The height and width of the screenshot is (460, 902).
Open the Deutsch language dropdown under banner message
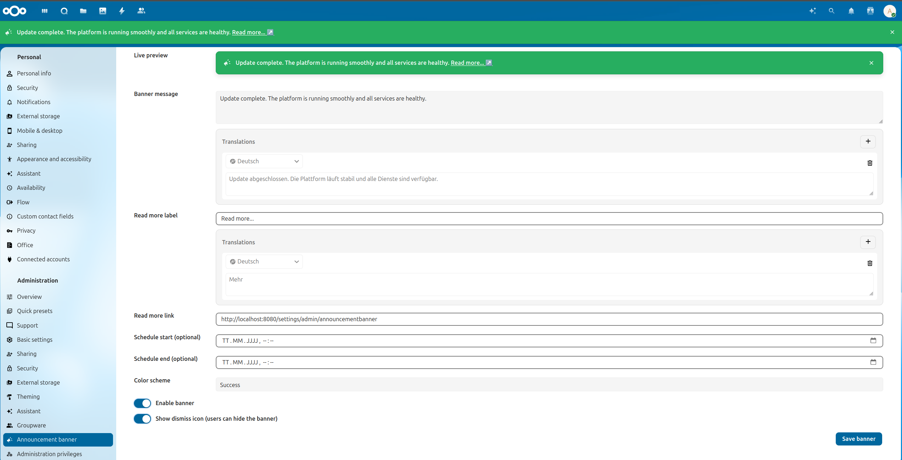click(264, 161)
